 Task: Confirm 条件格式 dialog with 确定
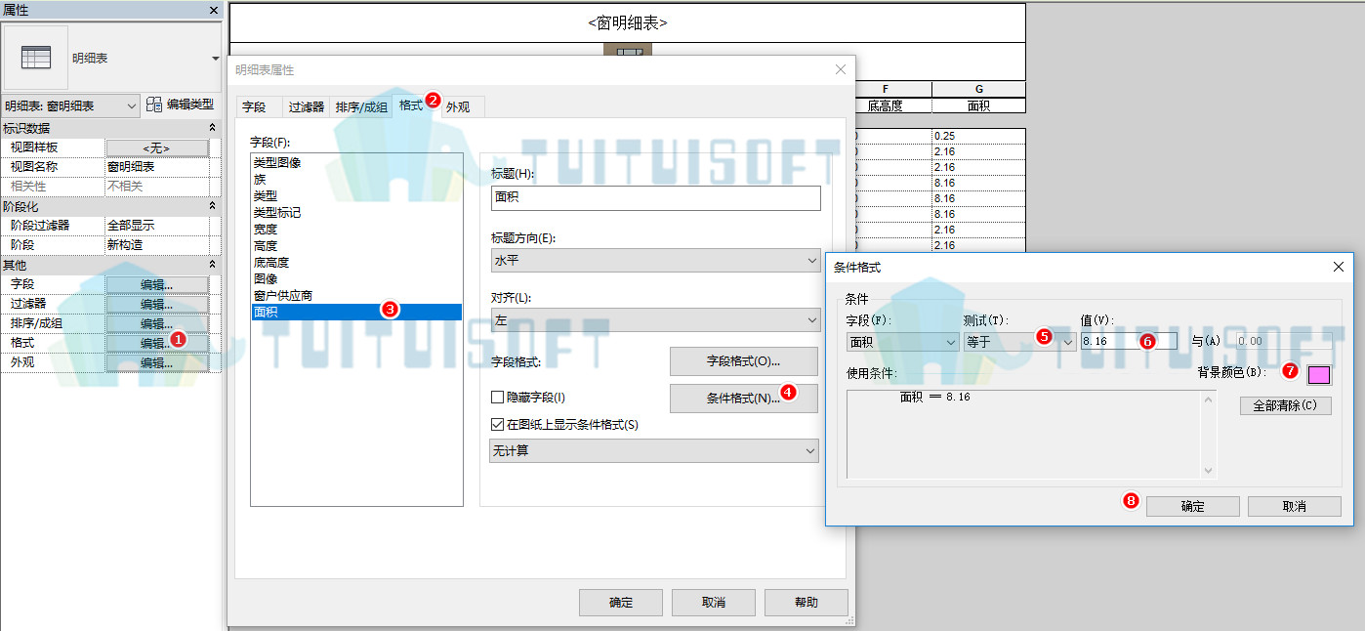click(x=1192, y=507)
